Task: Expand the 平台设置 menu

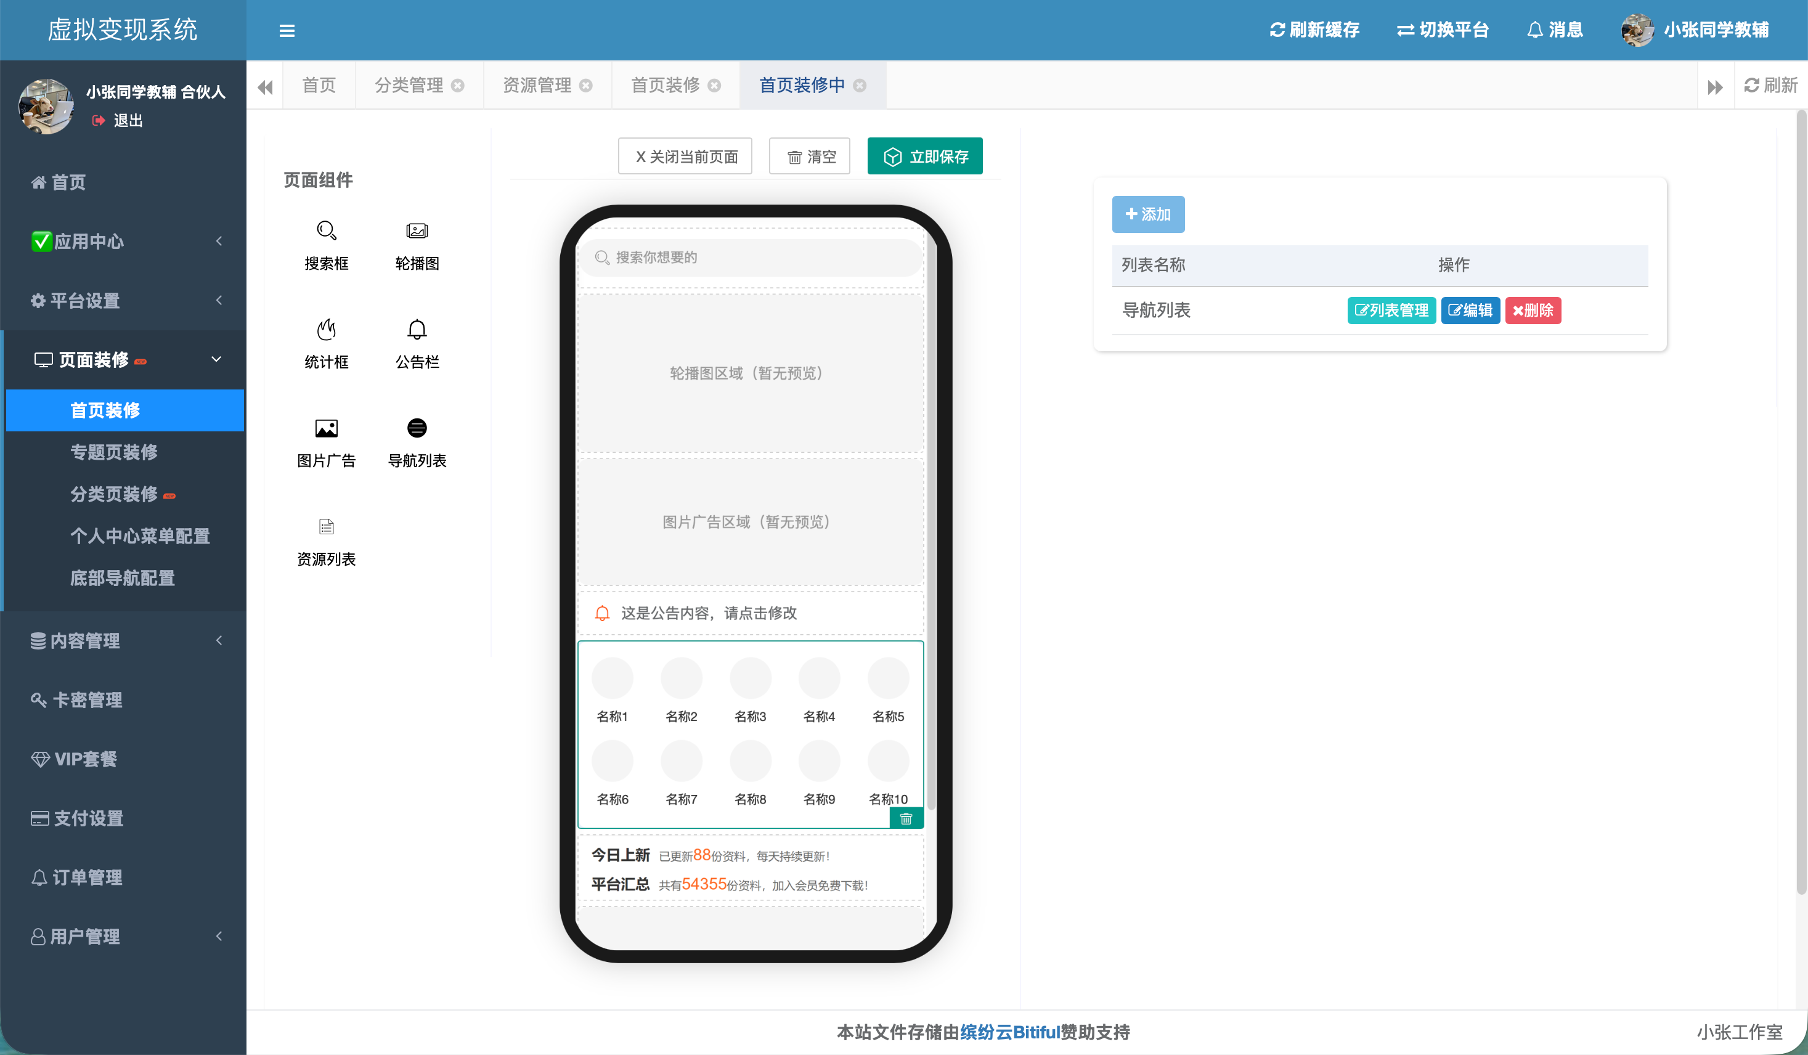Action: click(x=123, y=301)
